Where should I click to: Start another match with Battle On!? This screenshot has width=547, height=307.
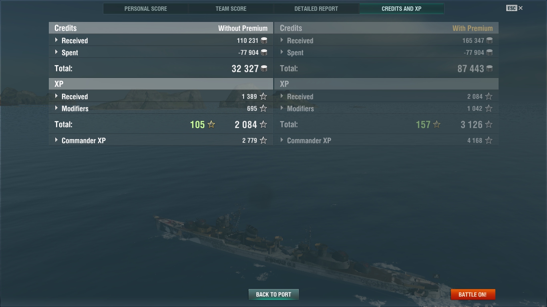pos(473,295)
